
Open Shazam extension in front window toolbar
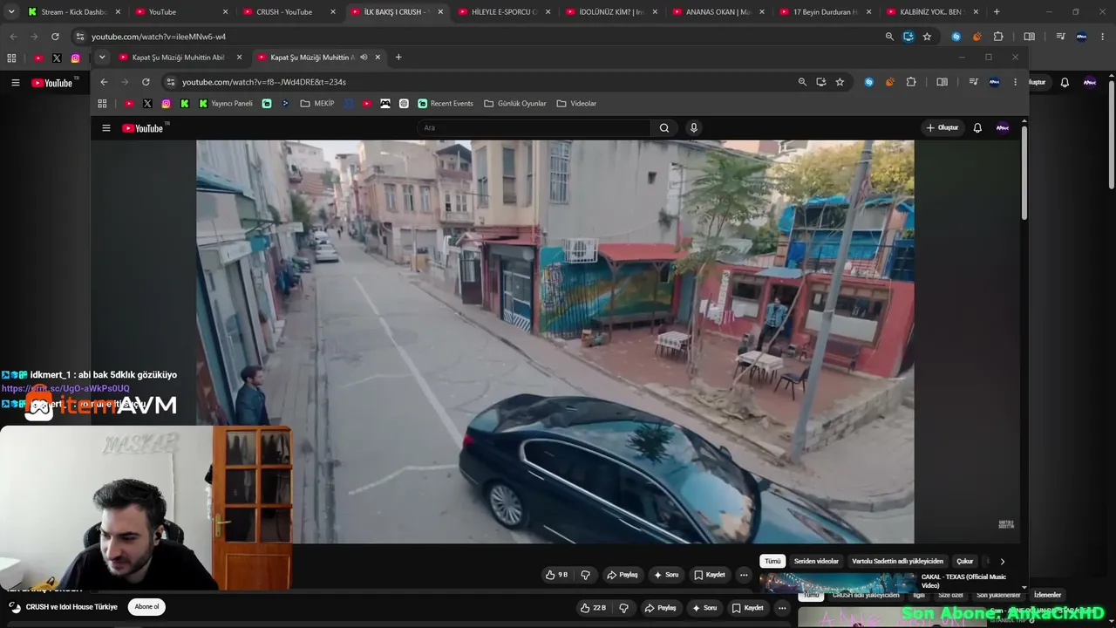[868, 82]
